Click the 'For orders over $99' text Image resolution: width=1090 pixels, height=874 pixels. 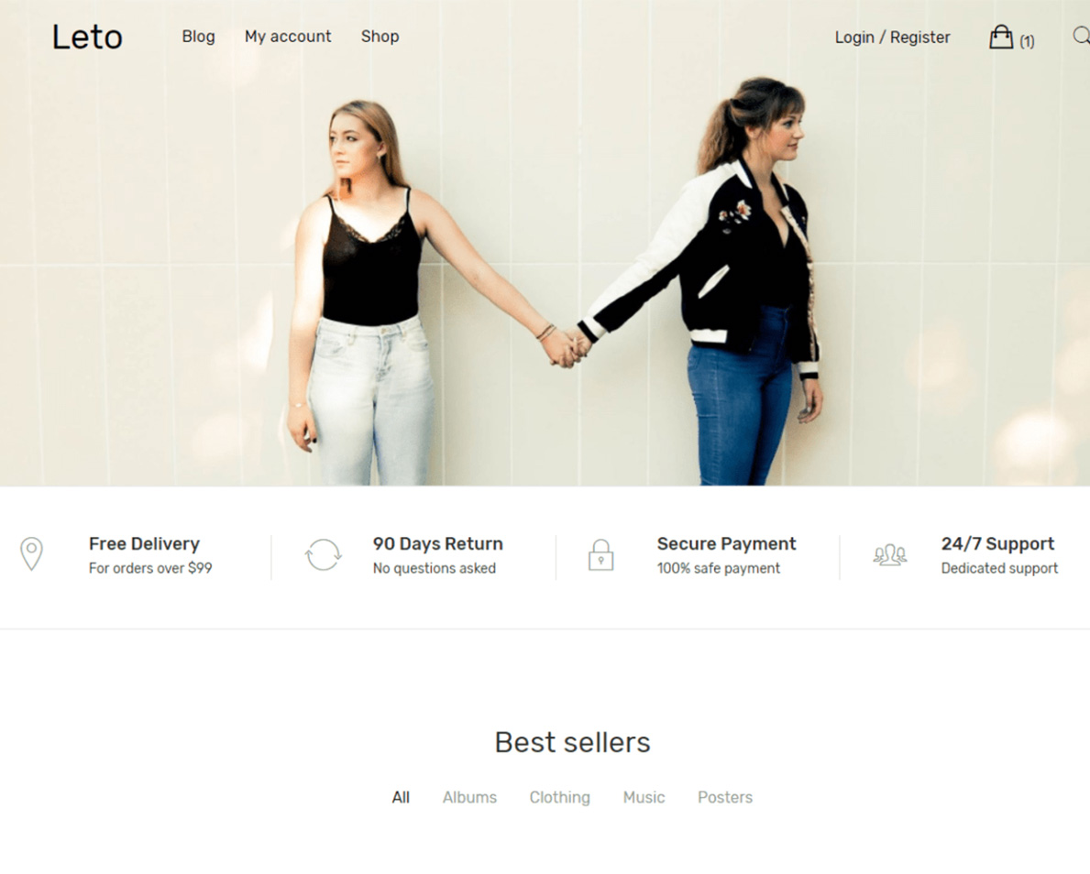coord(150,568)
